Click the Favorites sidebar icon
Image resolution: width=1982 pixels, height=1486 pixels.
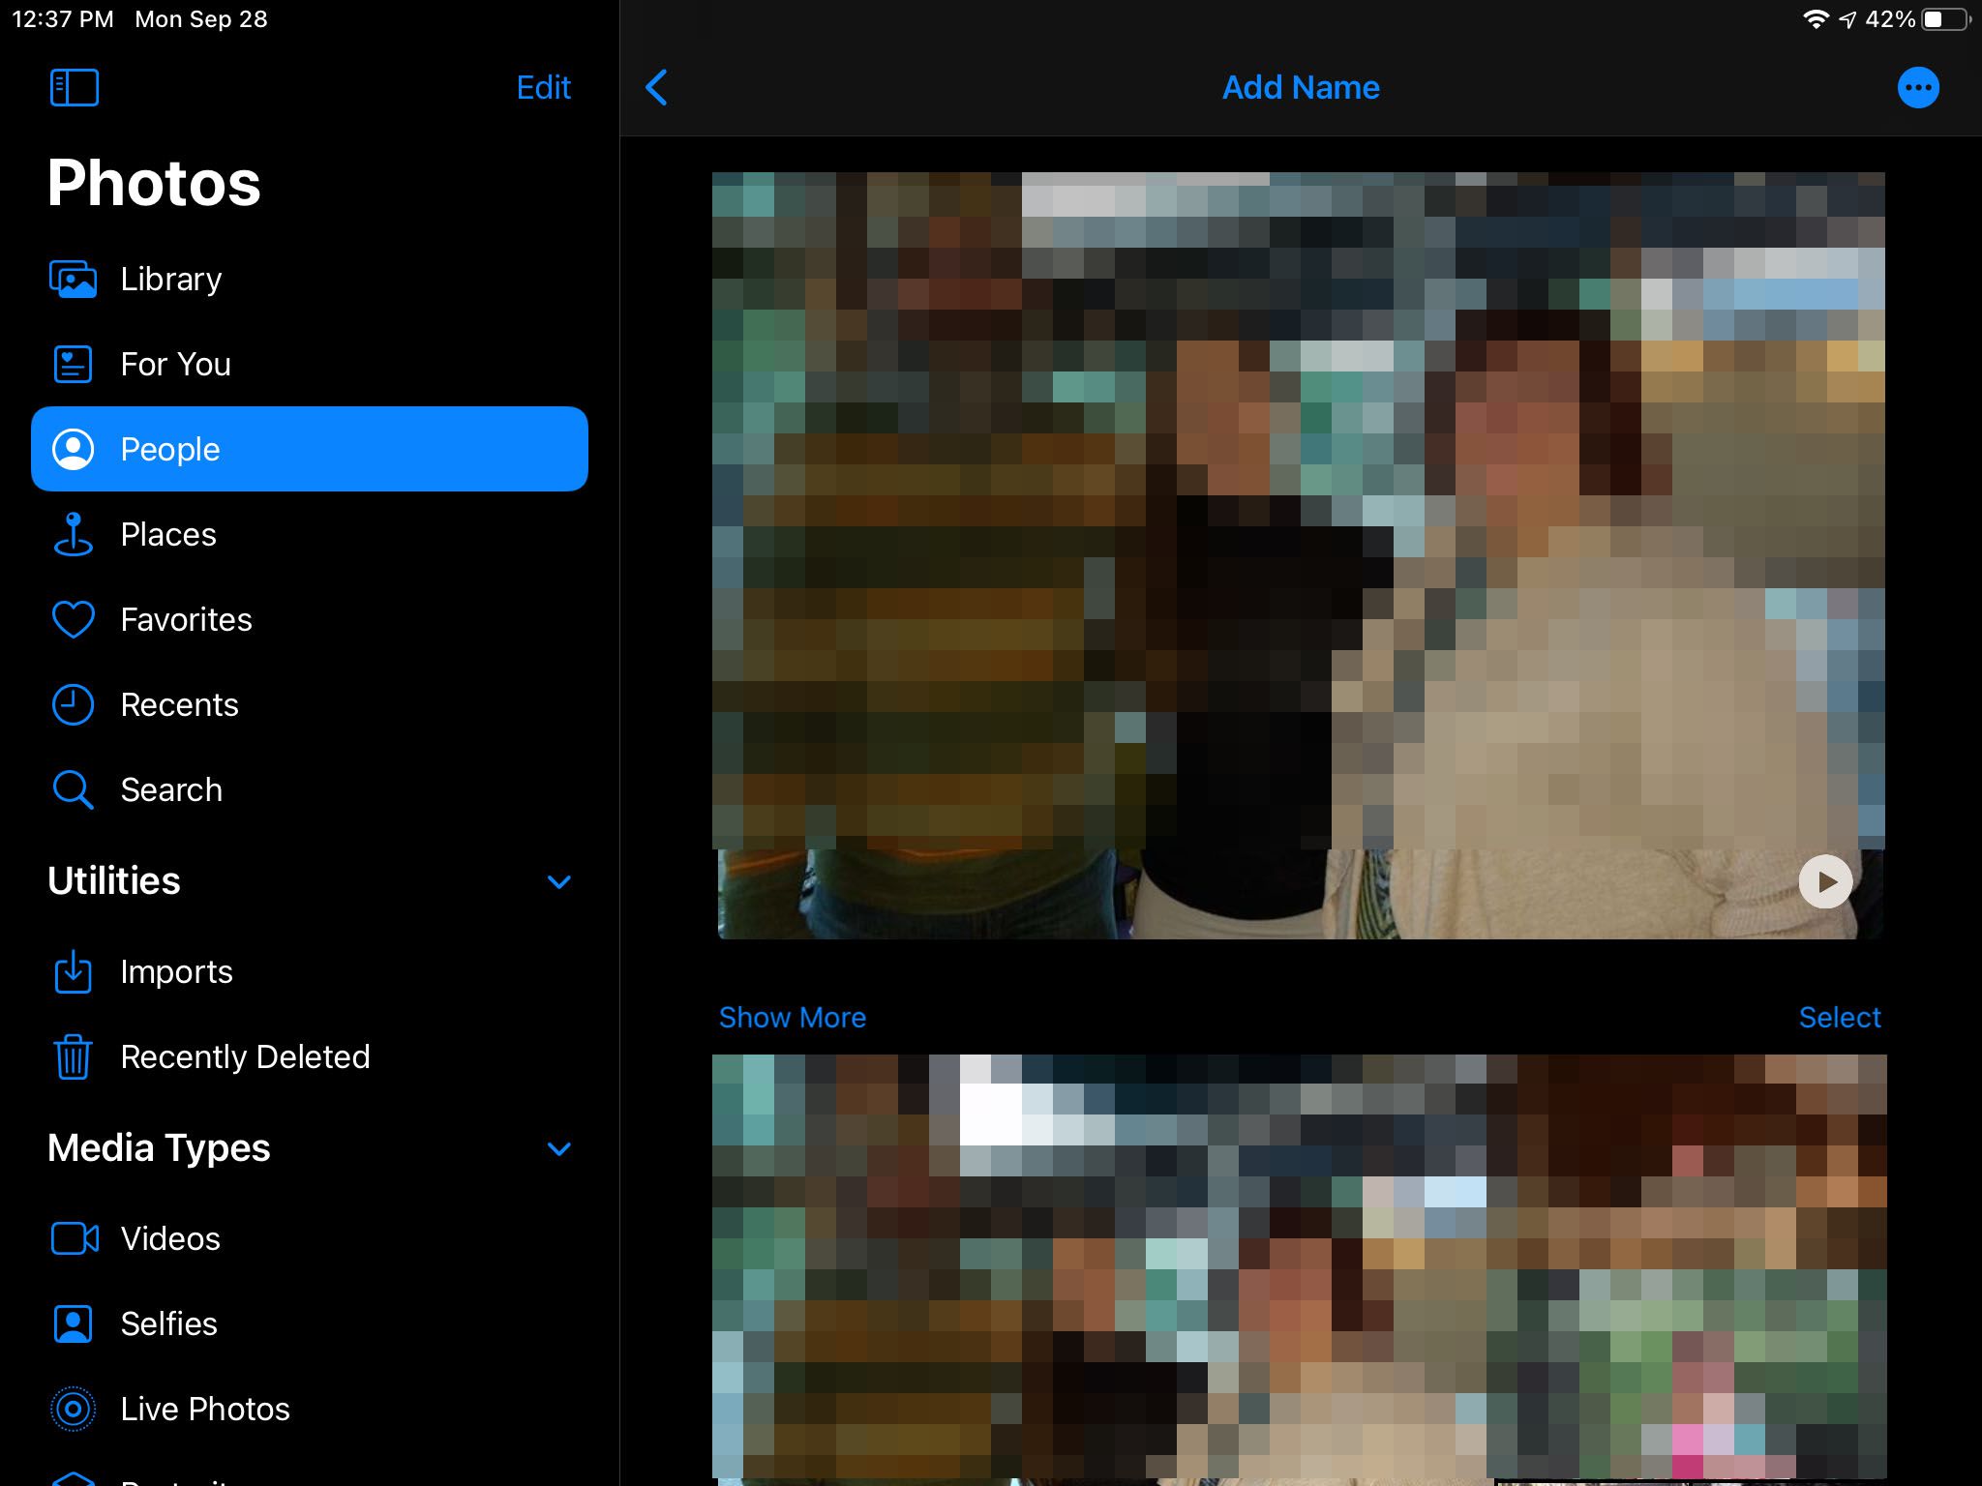tap(75, 618)
